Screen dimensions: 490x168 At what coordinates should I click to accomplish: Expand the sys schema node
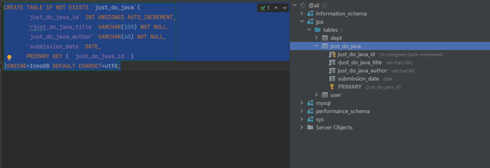(302, 119)
